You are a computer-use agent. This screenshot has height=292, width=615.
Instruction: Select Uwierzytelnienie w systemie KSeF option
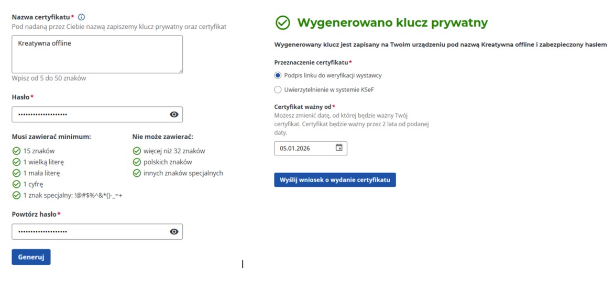tap(278, 89)
